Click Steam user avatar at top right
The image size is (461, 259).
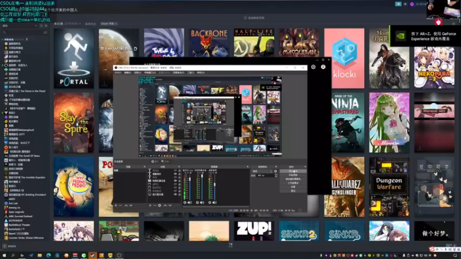412,4
